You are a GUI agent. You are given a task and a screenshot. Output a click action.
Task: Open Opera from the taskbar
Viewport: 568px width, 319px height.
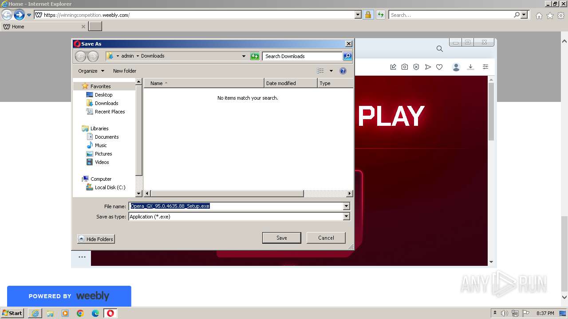[x=110, y=313]
